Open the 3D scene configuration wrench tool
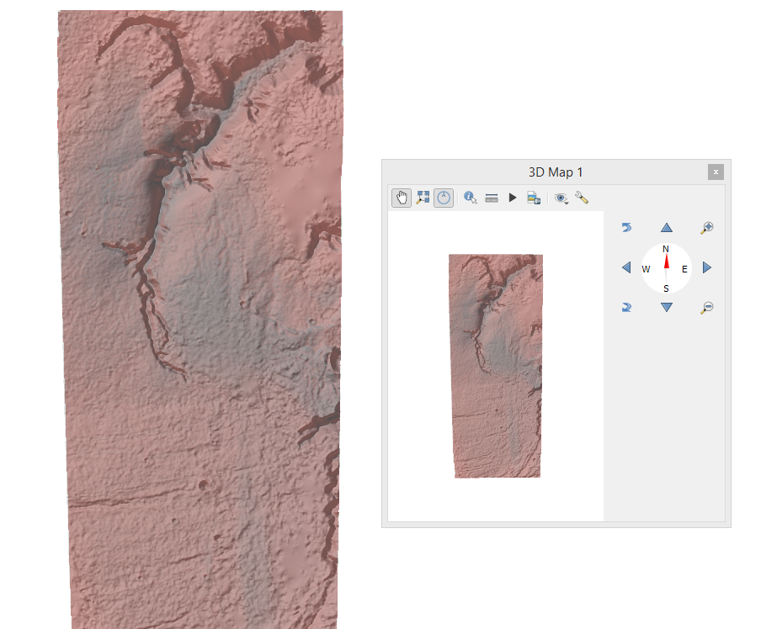Image resolution: width=761 pixels, height=629 pixels. coord(583,198)
